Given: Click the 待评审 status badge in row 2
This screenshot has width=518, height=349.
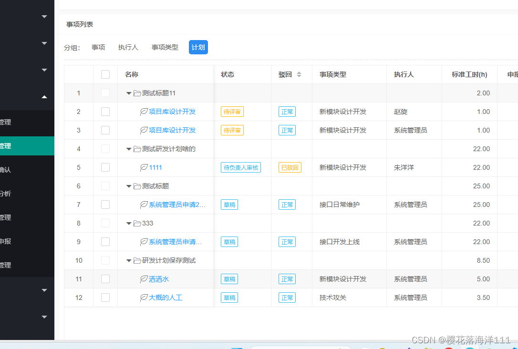Looking at the screenshot, I should (232, 112).
